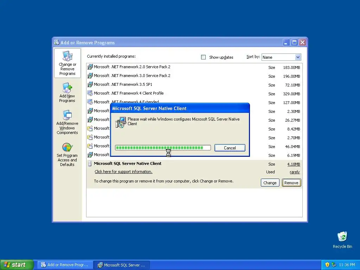Click the Microsoft SQL Server Native Client dialog title
Screen dimensions: 360x270
pyautogui.click(x=149, y=108)
